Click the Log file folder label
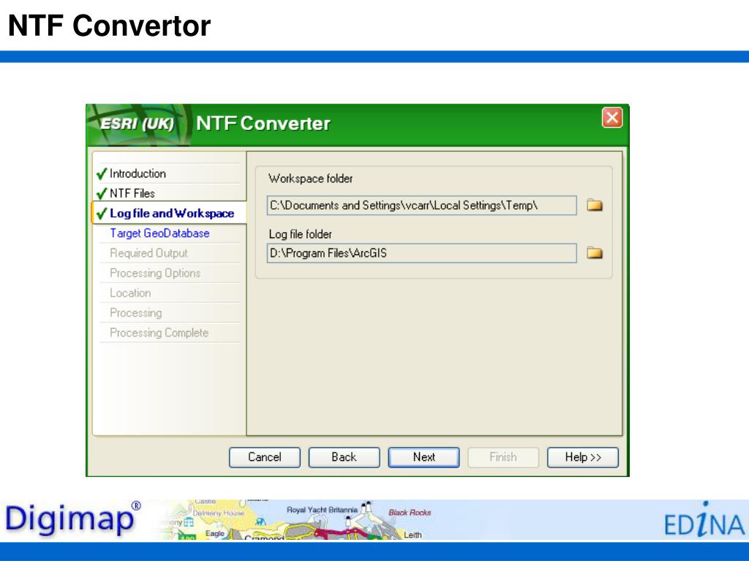The height and width of the screenshot is (561, 749). [300, 234]
